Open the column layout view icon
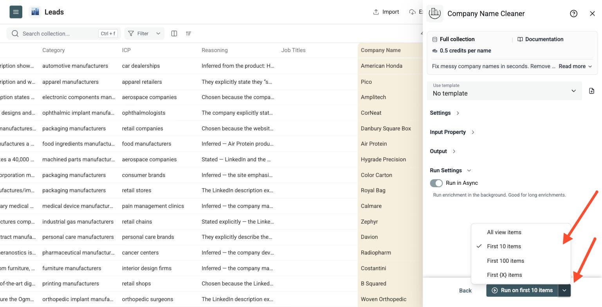Image resolution: width=602 pixels, height=307 pixels. tap(174, 34)
